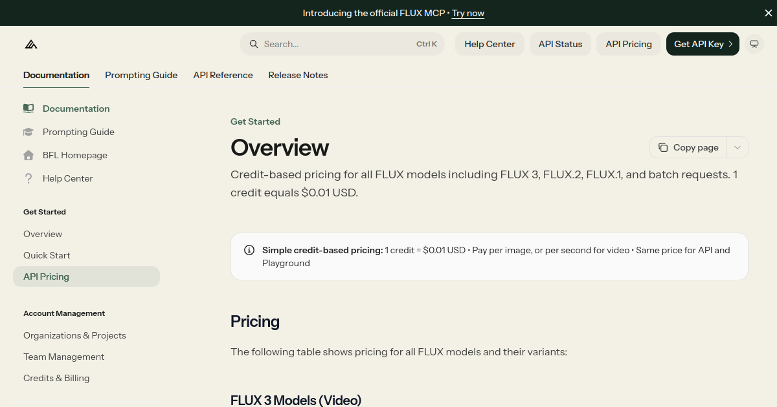Viewport: 777px width, 407px height.
Task: Click the open book Documentation icon
Action: pos(28,109)
